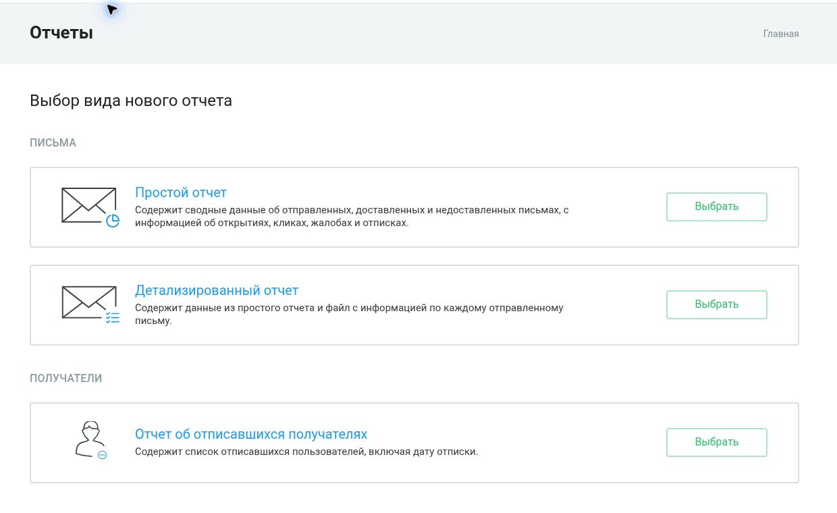The height and width of the screenshot is (513, 837).
Task: Go to Главная breadcrumb link
Action: point(781,34)
